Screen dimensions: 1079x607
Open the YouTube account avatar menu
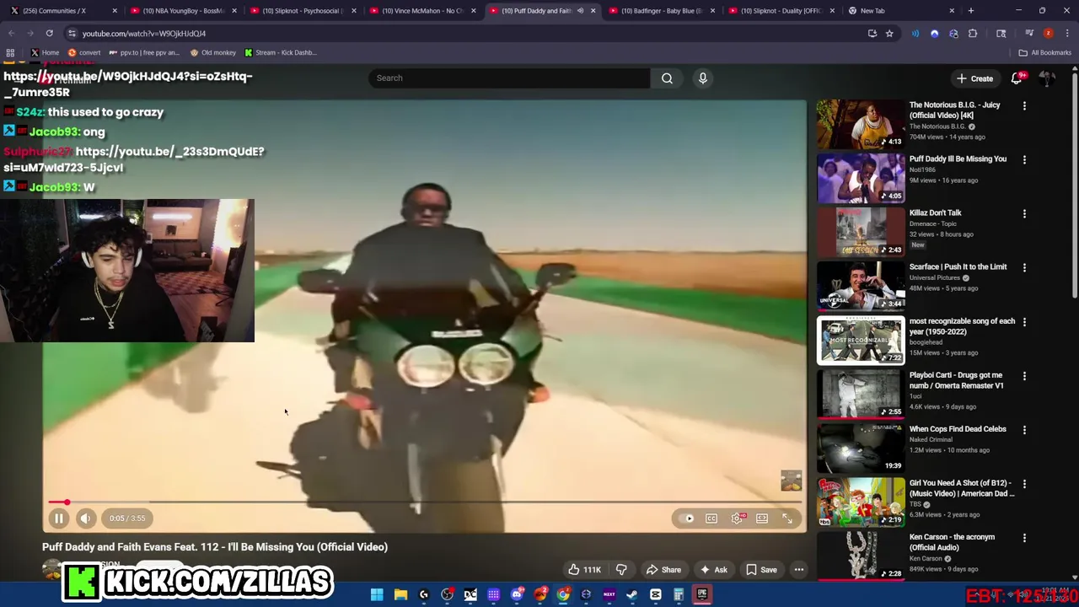tap(1047, 78)
